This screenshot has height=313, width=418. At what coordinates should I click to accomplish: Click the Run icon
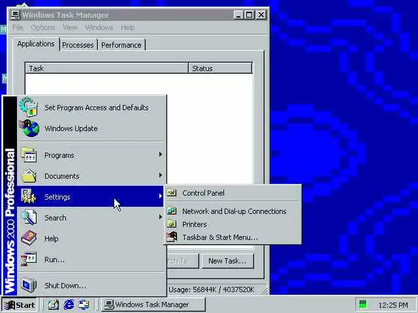29,259
